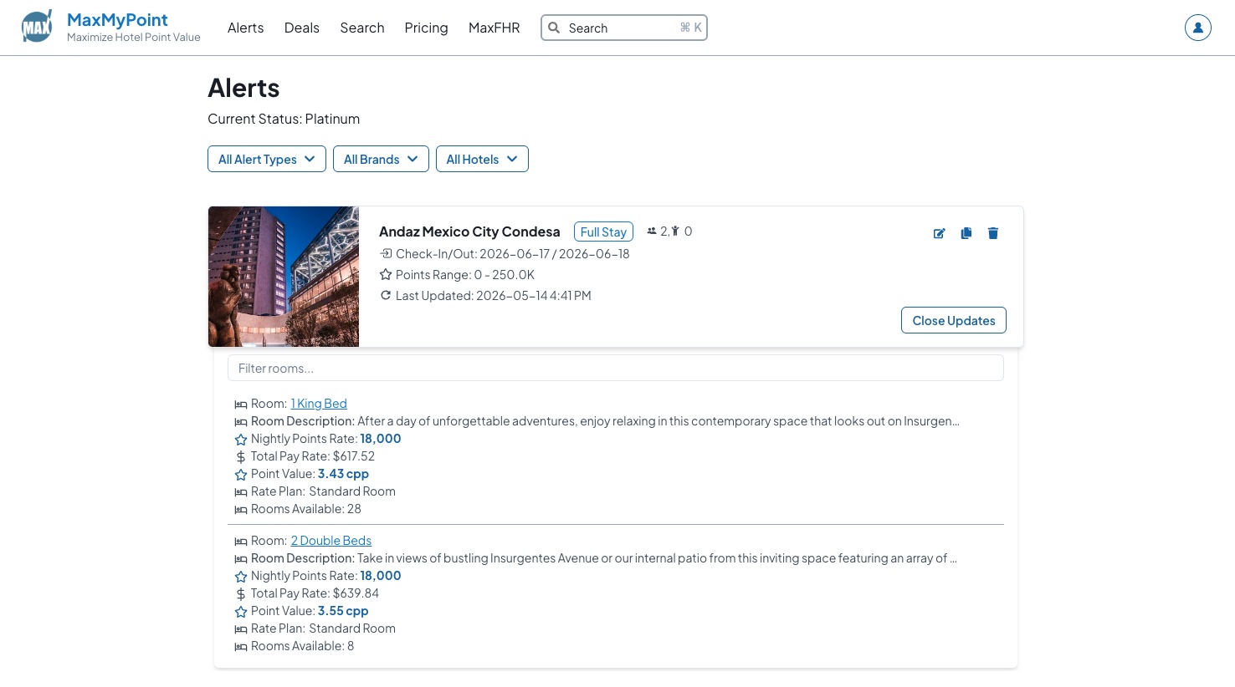Click the 1 King Bed room description text

pyautogui.click(x=606, y=421)
